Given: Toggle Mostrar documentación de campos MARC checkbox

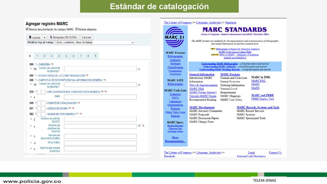Looking at the screenshot, I should click(27, 29).
